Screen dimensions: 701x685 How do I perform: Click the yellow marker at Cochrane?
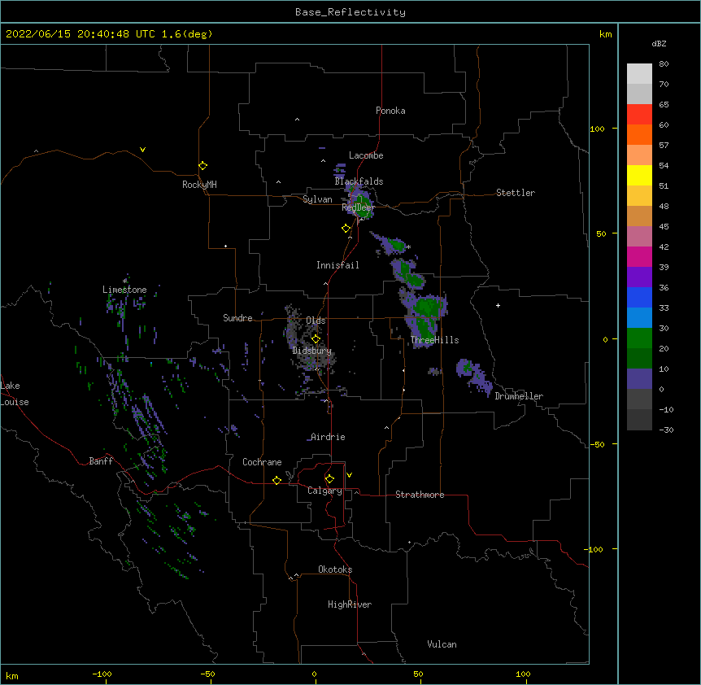(x=276, y=480)
